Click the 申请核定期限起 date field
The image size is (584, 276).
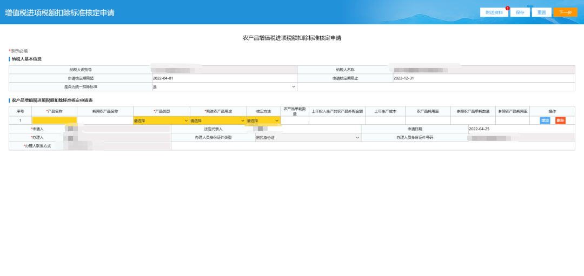tap(224, 78)
